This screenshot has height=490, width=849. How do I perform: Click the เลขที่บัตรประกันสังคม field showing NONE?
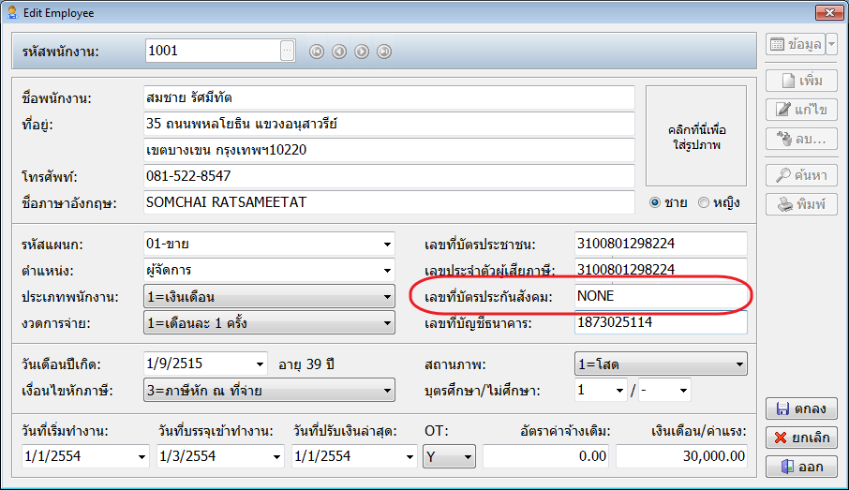pyautogui.click(x=660, y=297)
